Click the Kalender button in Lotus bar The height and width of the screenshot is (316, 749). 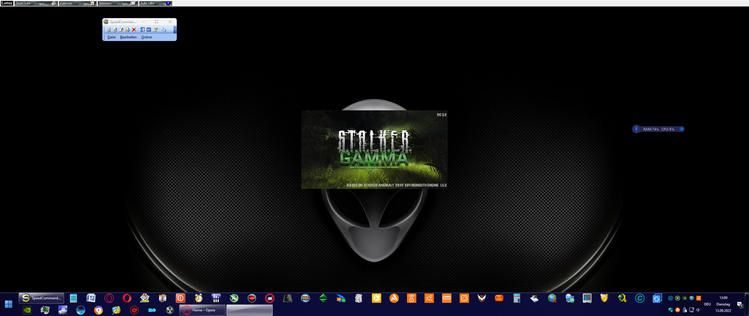pyautogui.click(x=77, y=3)
